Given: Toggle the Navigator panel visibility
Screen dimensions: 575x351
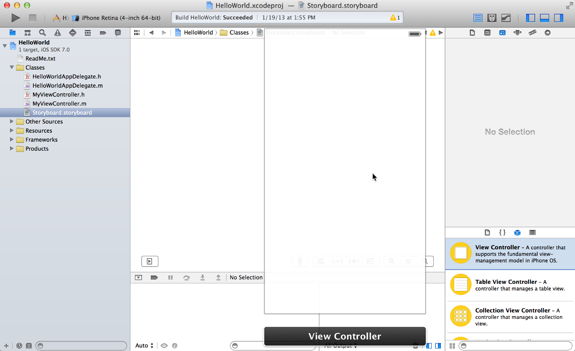Looking at the screenshot, I should click(530, 18).
